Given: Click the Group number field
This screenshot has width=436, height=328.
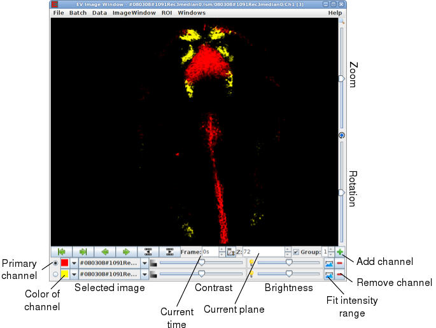Looking at the screenshot, I should (325, 252).
